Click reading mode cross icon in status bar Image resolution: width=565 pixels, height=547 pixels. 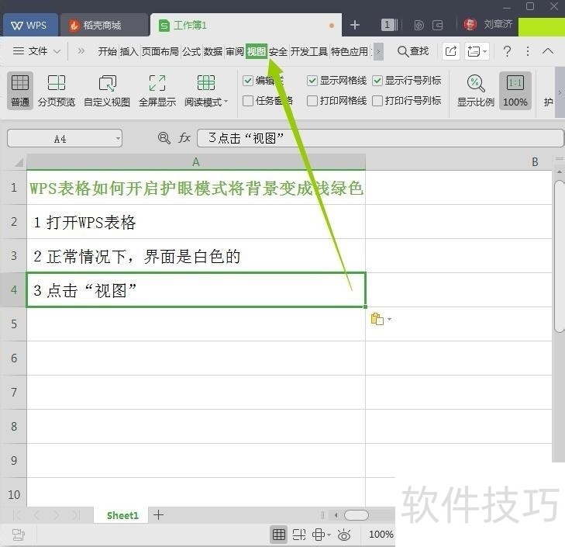coord(319,535)
